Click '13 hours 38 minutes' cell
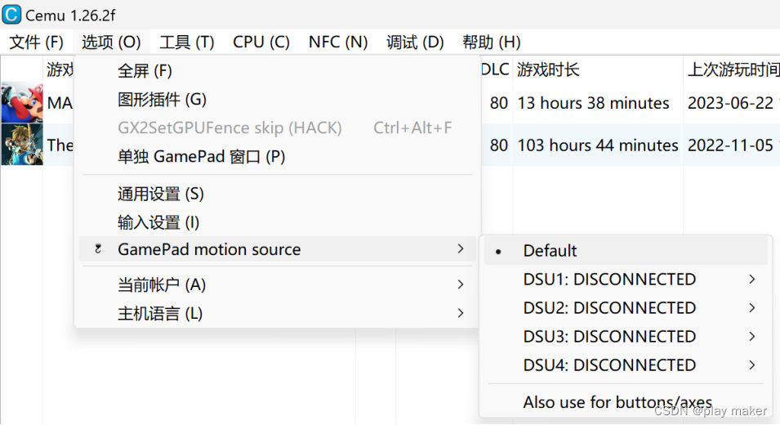Screen dimensions: 780x425 point(593,103)
